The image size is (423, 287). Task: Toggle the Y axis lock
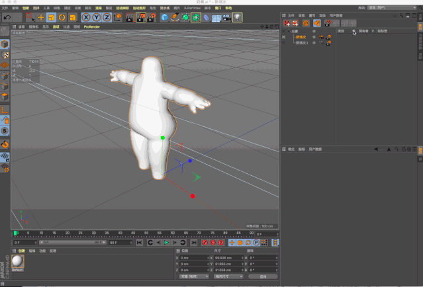pyautogui.click(x=96, y=18)
